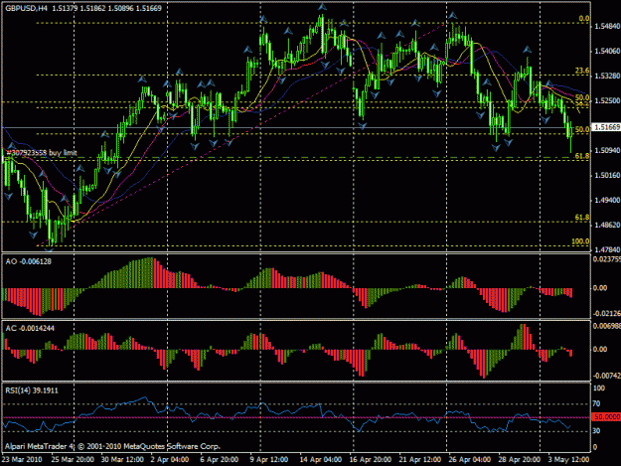Image resolution: width=621 pixels, height=466 pixels.
Task: Click the 28 Apr 20:00 date label
Action: pyautogui.click(x=520, y=459)
